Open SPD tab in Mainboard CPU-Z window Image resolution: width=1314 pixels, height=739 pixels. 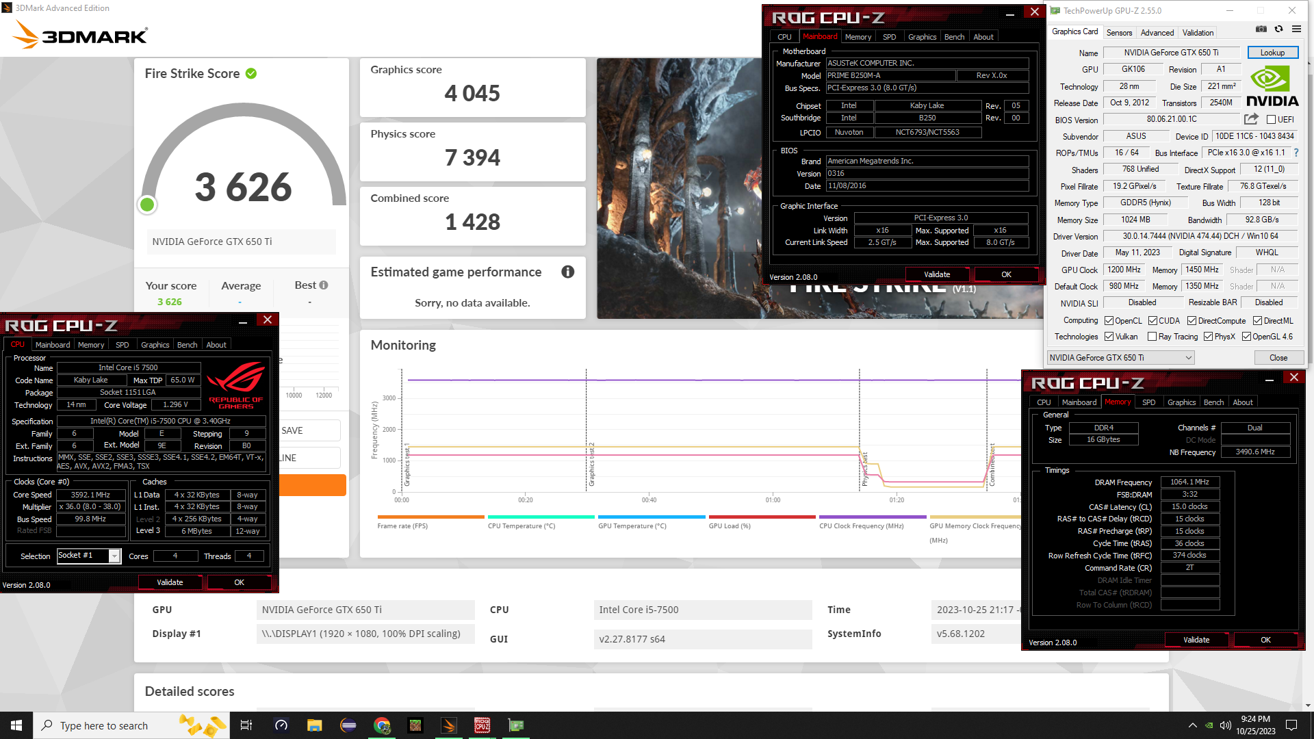tap(890, 37)
